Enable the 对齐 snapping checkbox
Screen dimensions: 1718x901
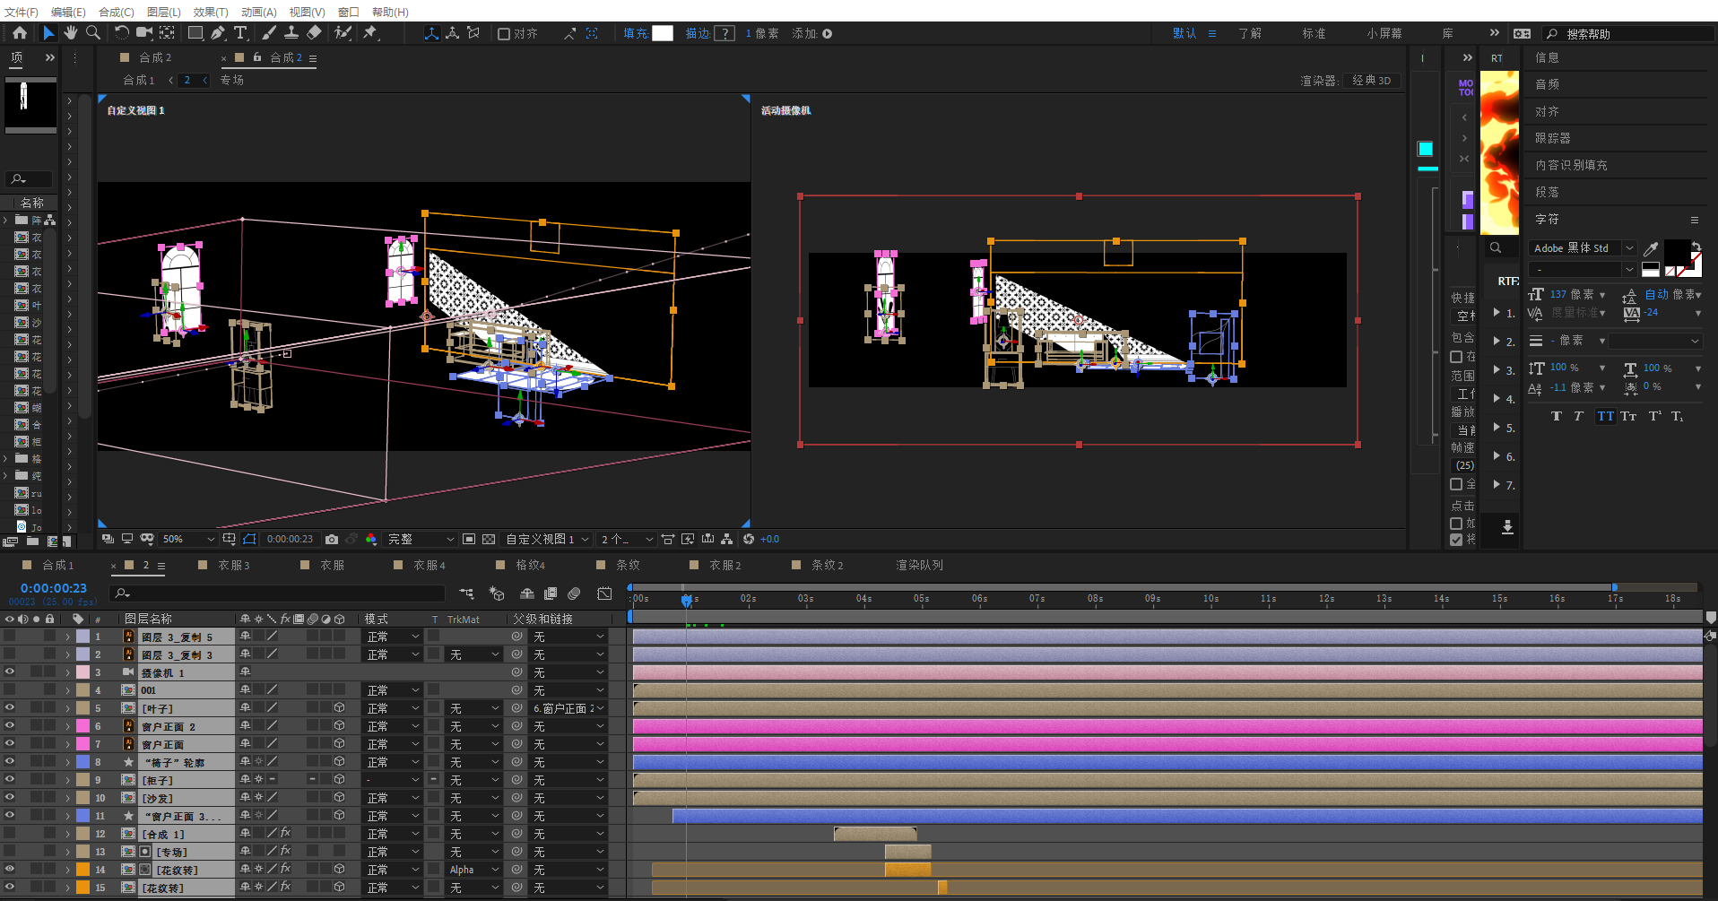click(504, 34)
